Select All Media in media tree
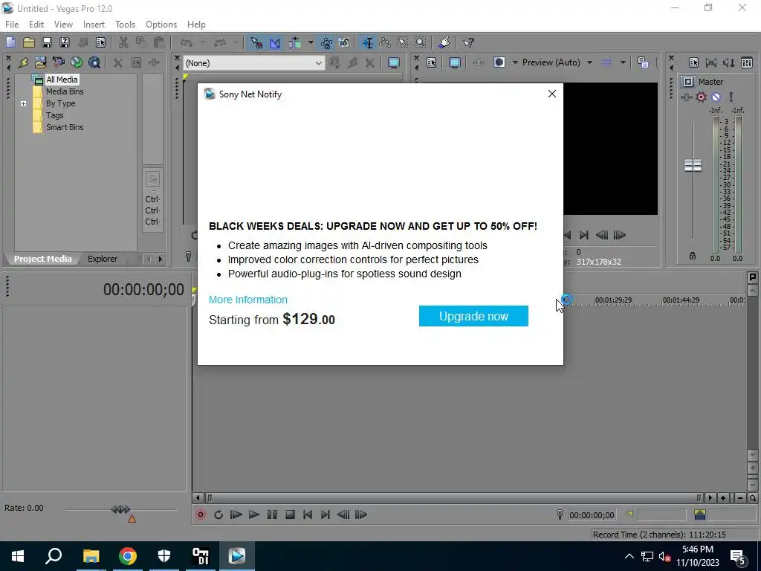Screen dimensions: 761x571 (62, 80)
